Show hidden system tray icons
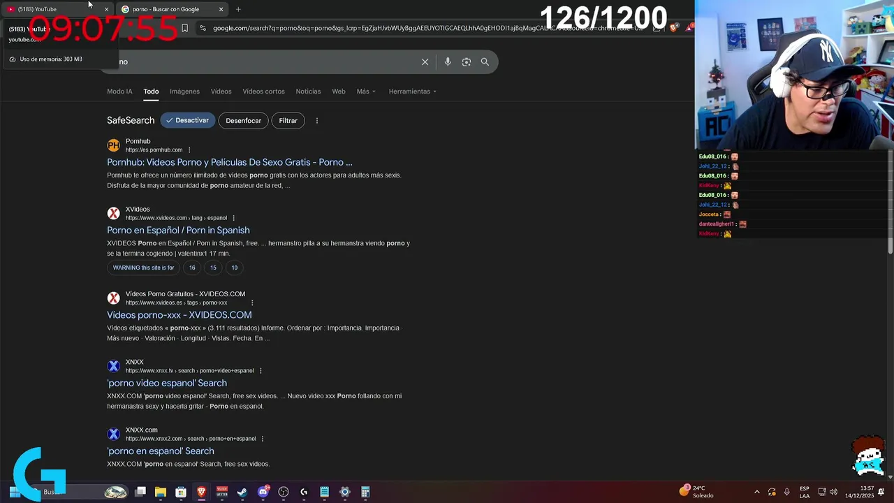Image resolution: width=894 pixels, height=503 pixels. 756,492
